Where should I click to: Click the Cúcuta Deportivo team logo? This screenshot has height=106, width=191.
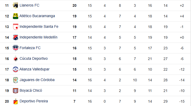click(x=16, y=59)
